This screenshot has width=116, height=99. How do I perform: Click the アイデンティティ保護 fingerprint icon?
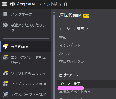tap(5, 84)
